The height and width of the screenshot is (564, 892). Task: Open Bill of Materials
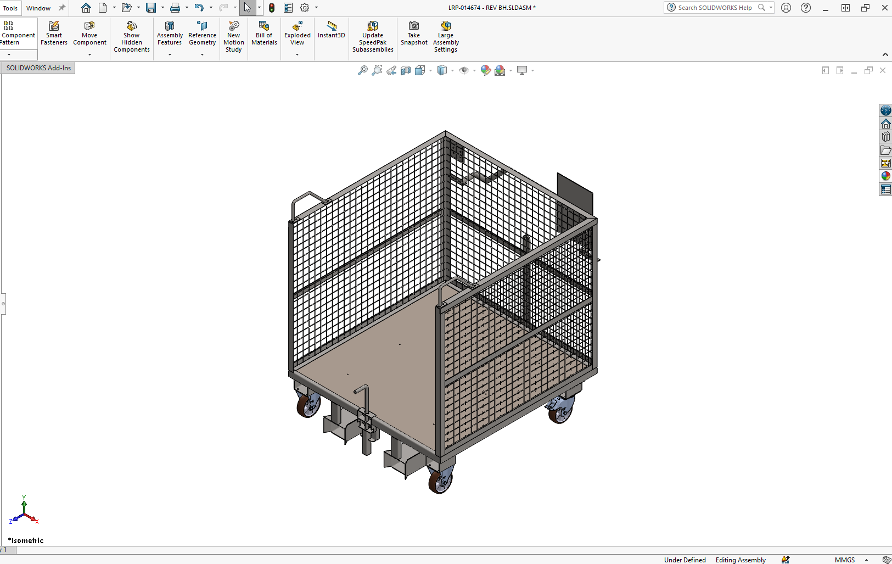pyautogui.click(x=264, y=33)
